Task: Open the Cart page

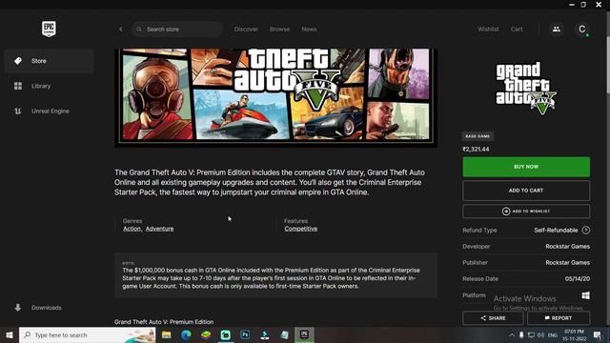Action: [x=517, y=30]
